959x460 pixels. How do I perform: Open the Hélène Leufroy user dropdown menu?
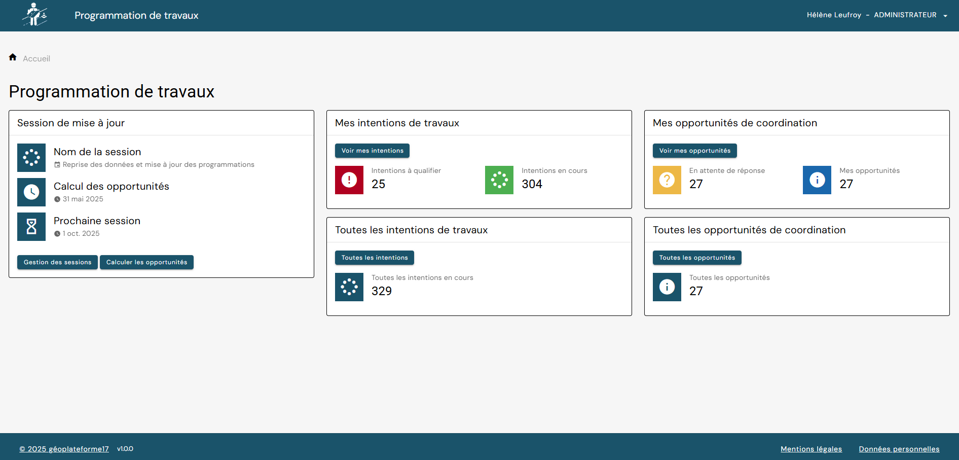point(877,15)
